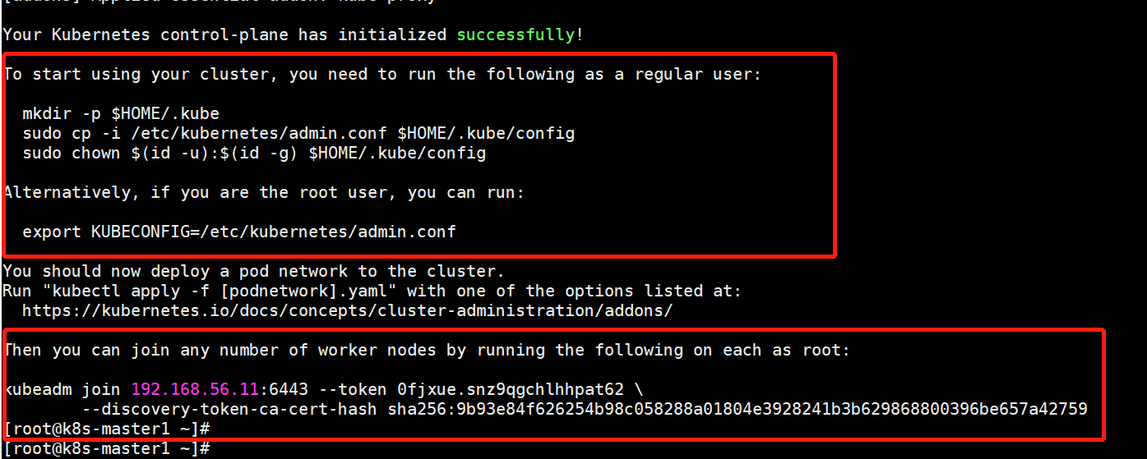
Task: Click the "export KUBECONFIG" command line
Action: [x=238, y=232]
